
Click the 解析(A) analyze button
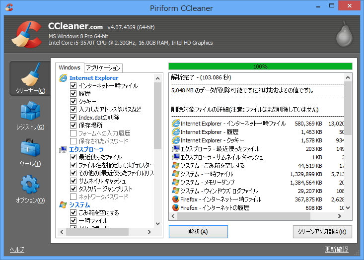(198, 232)
